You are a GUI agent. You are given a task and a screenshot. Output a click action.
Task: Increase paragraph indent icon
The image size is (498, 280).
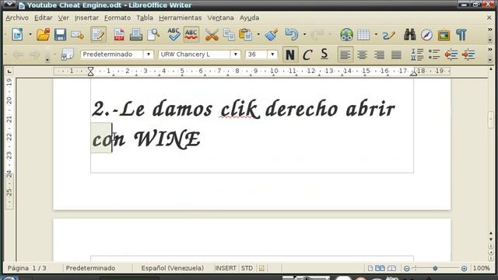pyautogui.click(x=468, y=54)
